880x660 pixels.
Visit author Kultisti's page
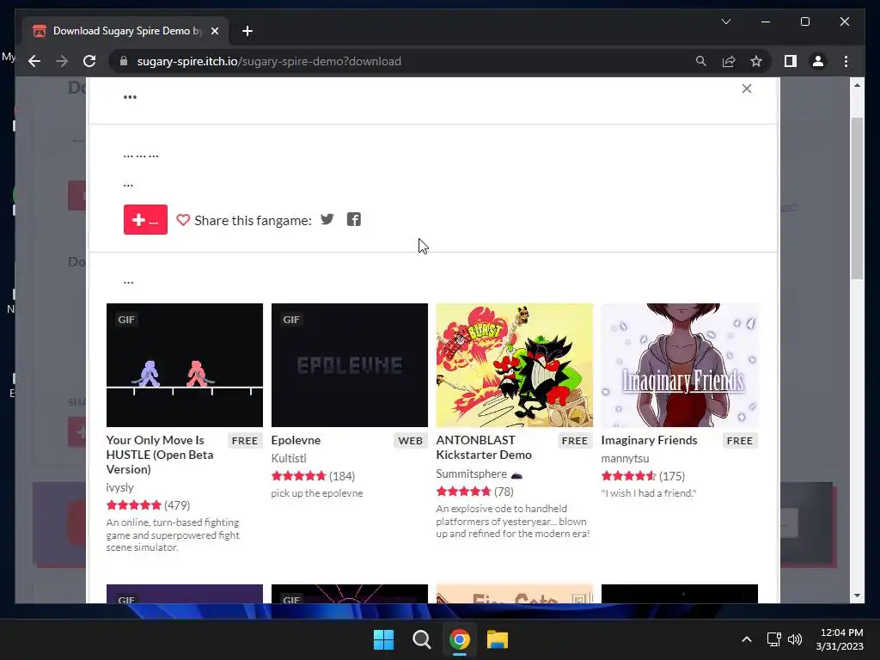point(289,458)
